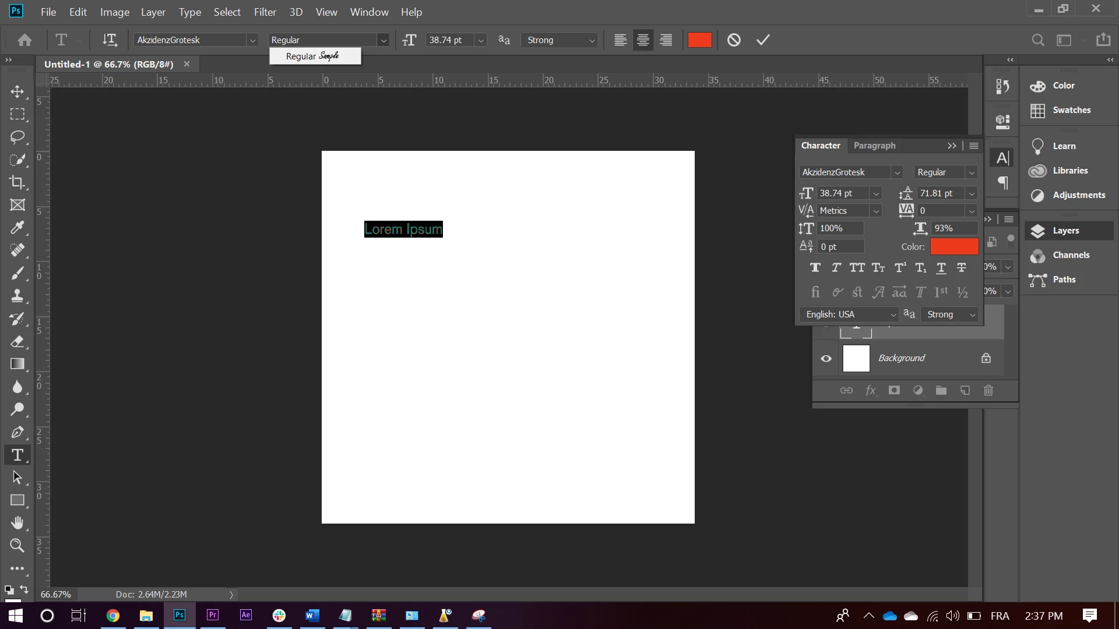Choose the Pen tool
Image resolution: width=1119 pixels, height=629 pixels.
[17, 432]
